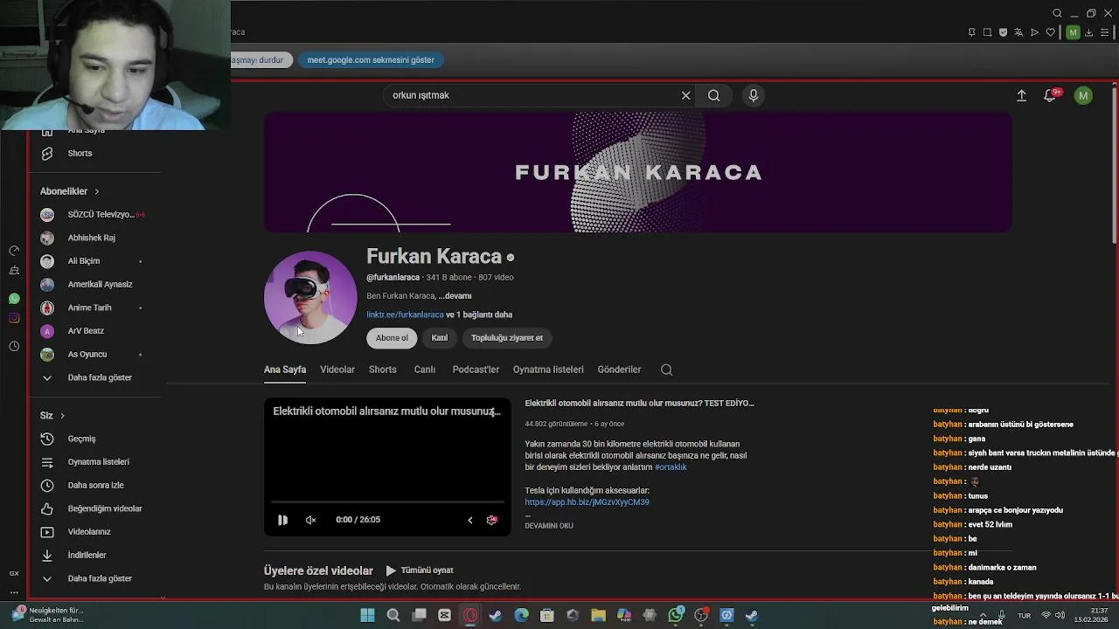
Task: Click the Abone ol subscribe button
Action: (392, 338)
